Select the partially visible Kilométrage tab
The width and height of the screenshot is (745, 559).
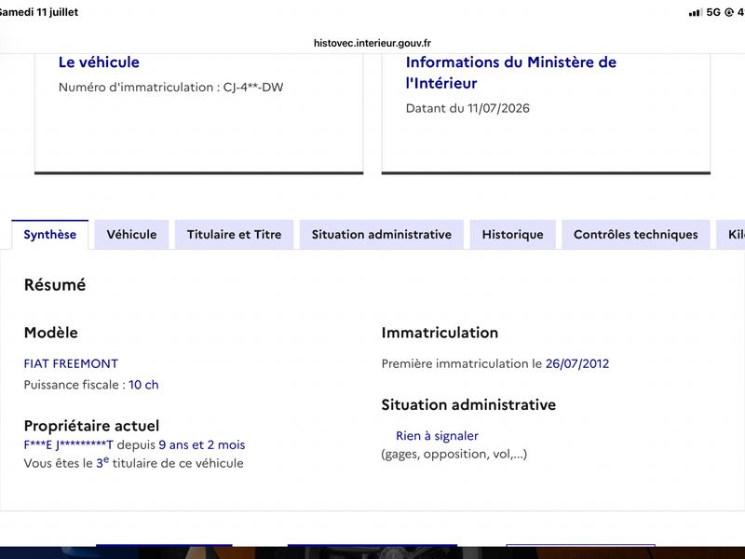click(x=731, y=235)
